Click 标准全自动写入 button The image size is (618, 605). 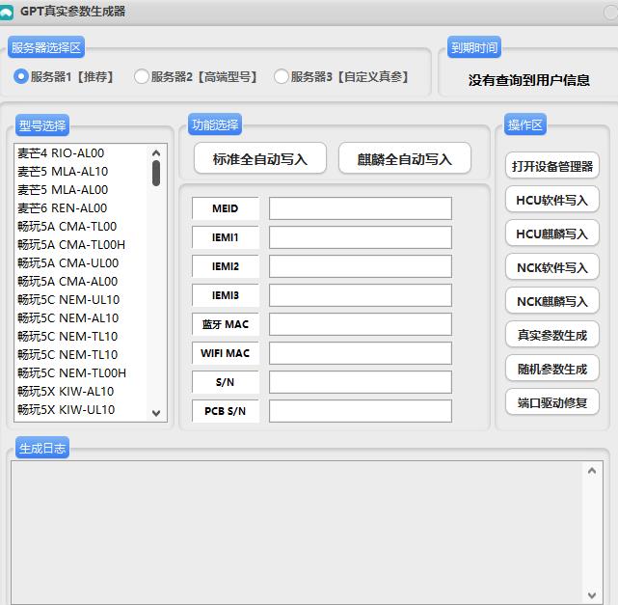(x=260, y=158)
